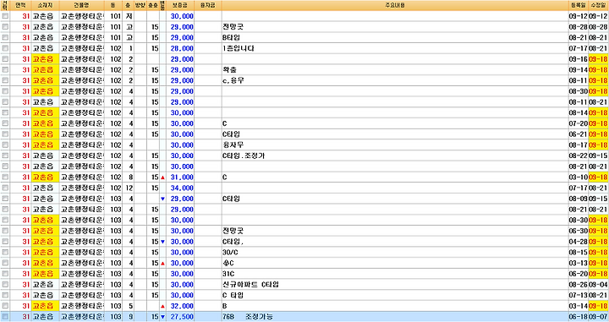
Task: Click floor value 12 in the 34,000 row
Action: (129, 188)
